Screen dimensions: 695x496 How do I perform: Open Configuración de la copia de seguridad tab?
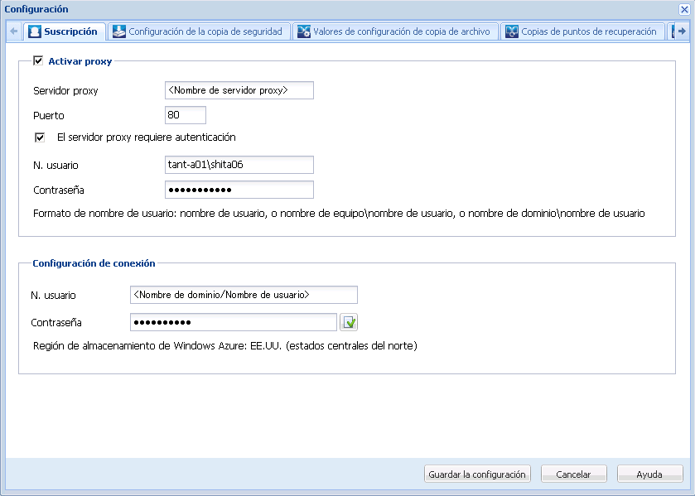(x=200, y=31)
